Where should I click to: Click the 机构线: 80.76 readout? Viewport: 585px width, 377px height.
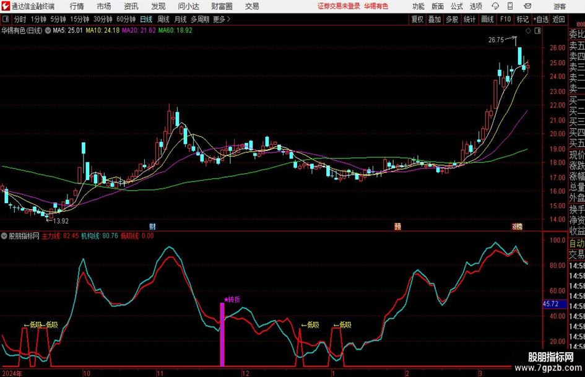(100, 236)
